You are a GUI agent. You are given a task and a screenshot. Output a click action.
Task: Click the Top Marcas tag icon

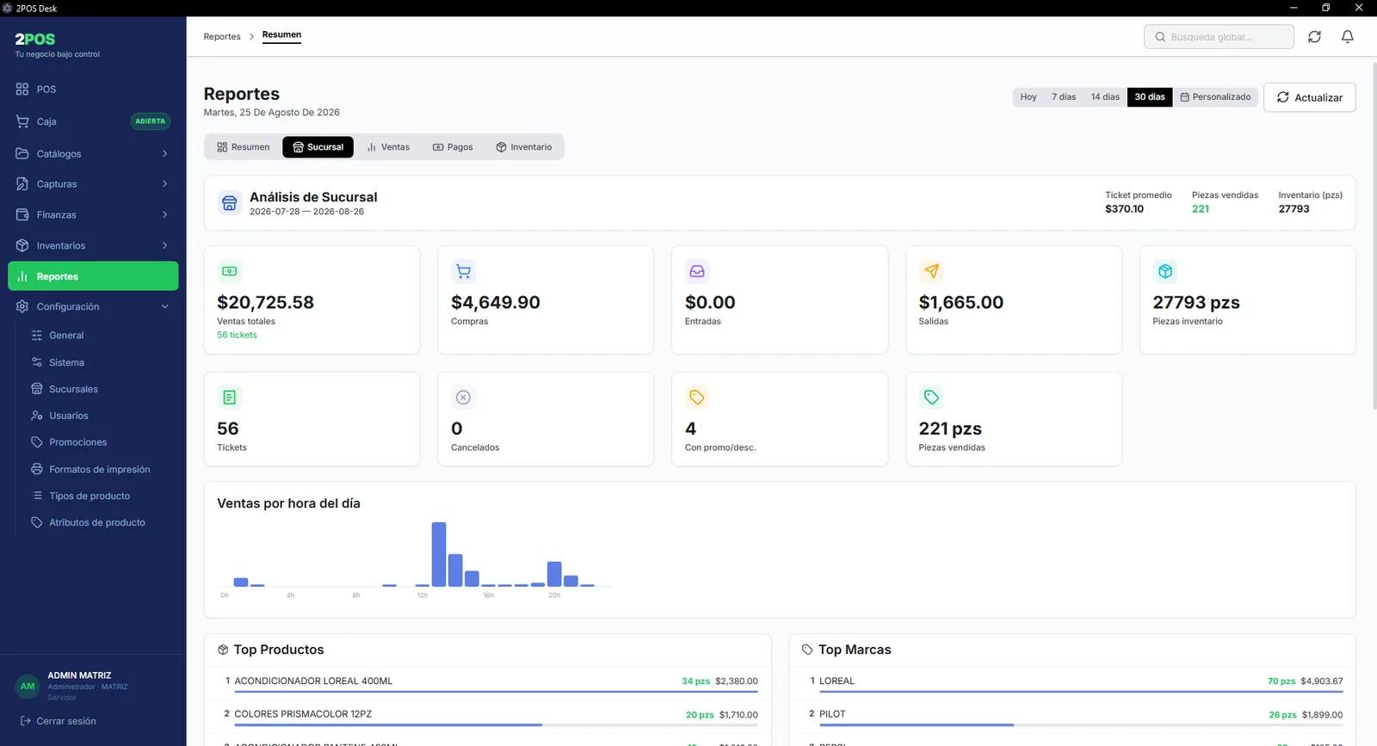point(807,650)
